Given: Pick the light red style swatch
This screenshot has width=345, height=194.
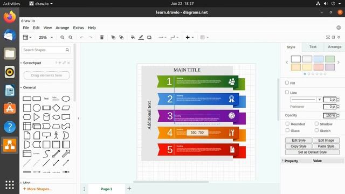Looking at the screenshot, I should pyautogui.click(x=319, y=67).
